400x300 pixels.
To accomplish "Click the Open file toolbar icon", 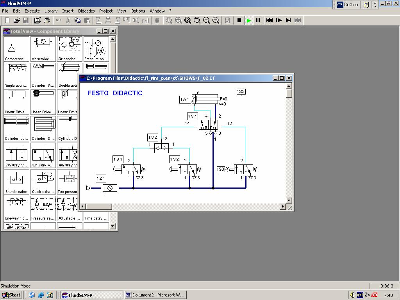I will [16, 20].
